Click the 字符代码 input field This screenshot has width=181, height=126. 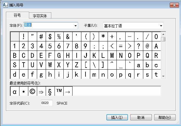pyautogui.click(x=47, y=103)
